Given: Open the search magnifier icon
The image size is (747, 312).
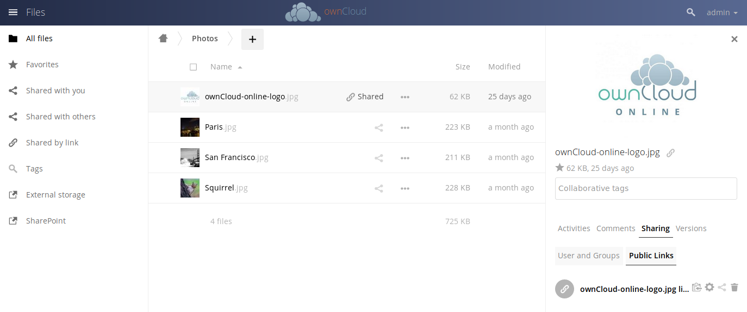Looking at the screenshot, I should point(691,12).
